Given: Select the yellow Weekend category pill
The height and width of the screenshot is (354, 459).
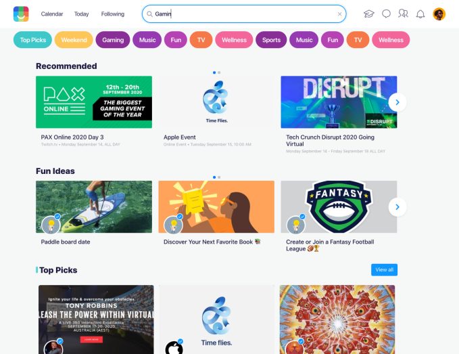Looking at the screenshot, I should pos(74,40).
